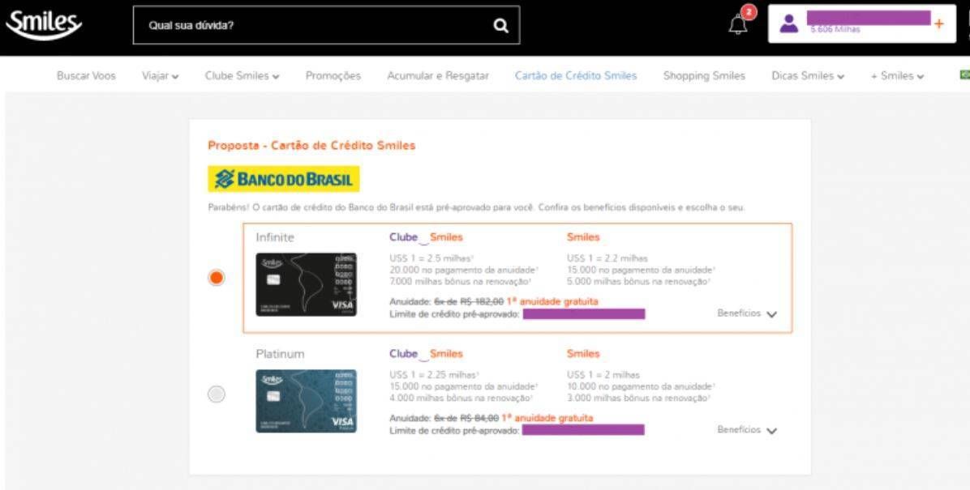This screenshot has width=970, height=490.
Task: Click the 'Parabéns!' pre-approval message
Action: point(476,207)
